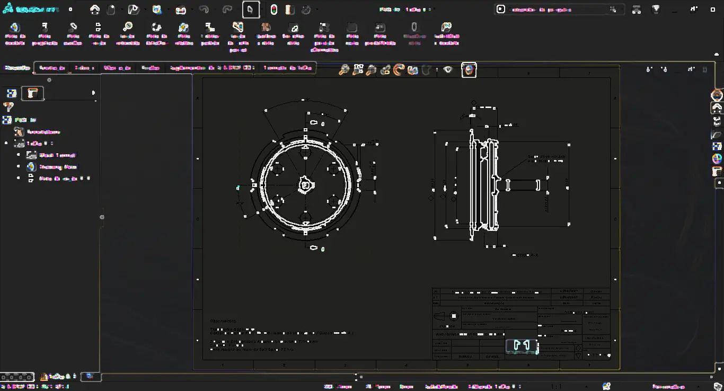Expand the Folha1 node in the design tree

point(6,143)
